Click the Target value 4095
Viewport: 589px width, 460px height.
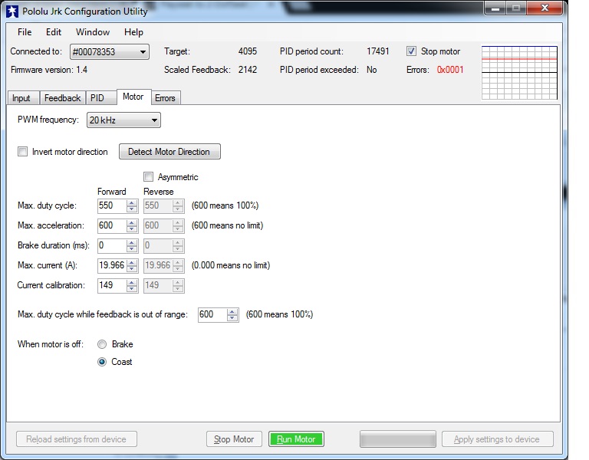(248, 51)
